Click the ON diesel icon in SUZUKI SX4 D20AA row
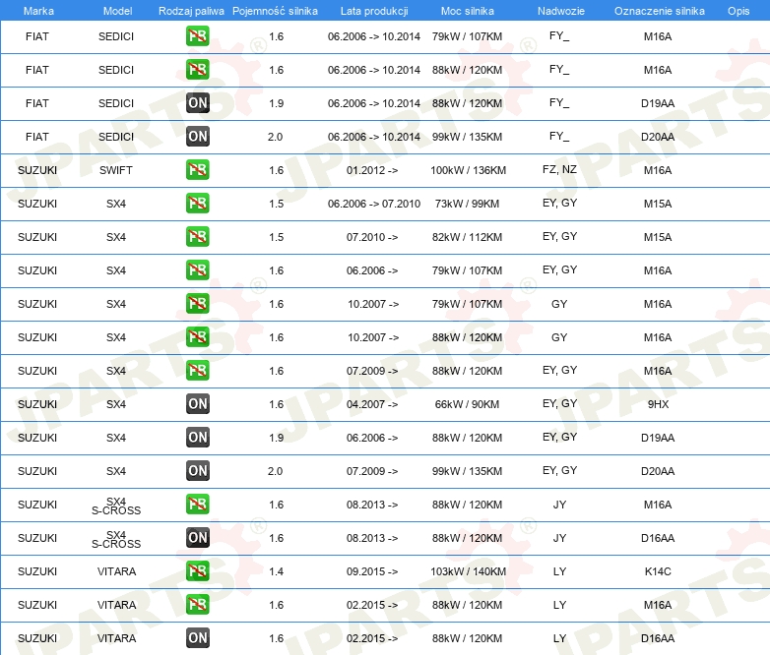The image size is (770, 655). (197, 470)
